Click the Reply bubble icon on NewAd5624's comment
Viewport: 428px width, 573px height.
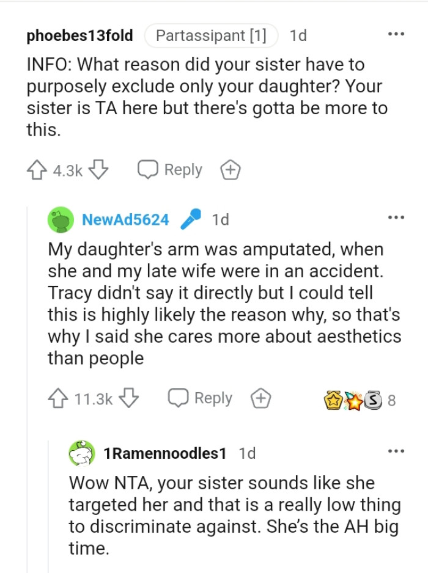[179, 398]
